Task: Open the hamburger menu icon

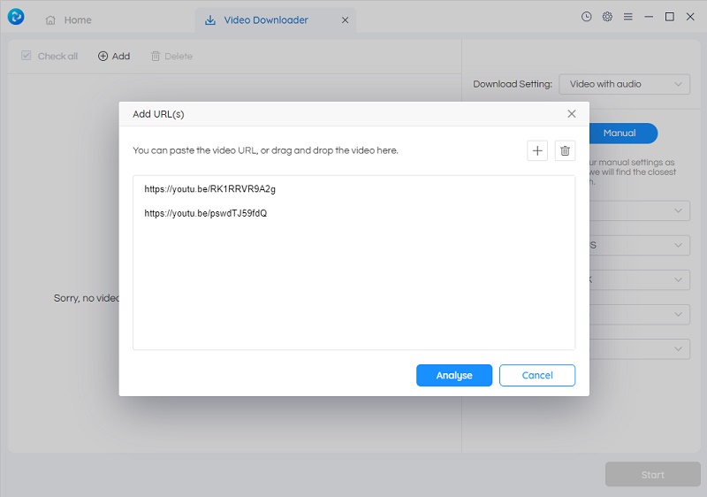Action: 628,17
